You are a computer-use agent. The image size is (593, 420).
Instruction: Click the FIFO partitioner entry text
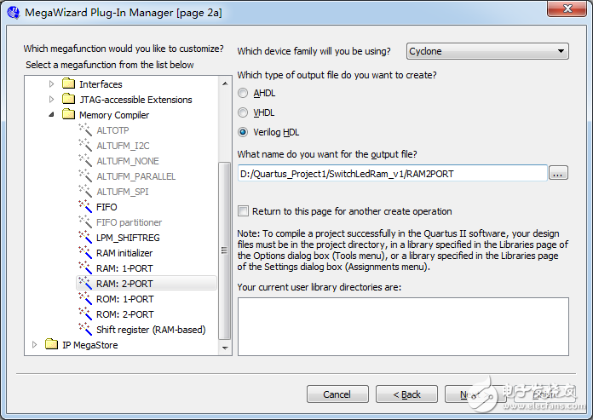[x=129, y=222]
